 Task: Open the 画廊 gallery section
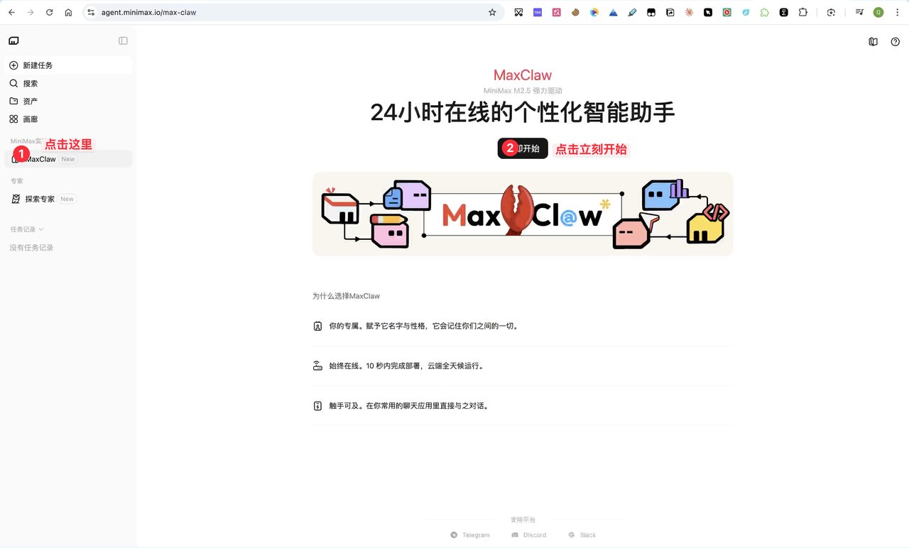tap(68, 119)
